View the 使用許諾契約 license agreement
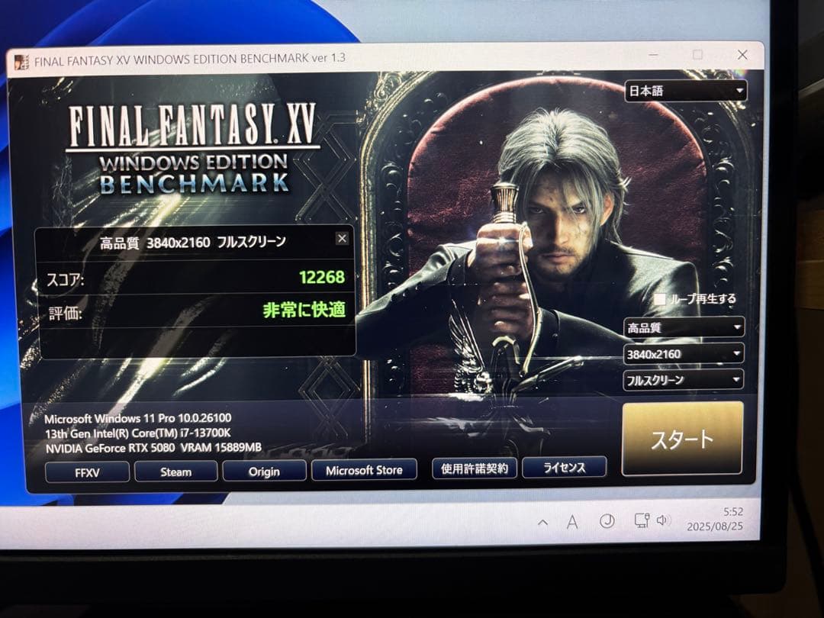The width and height of the screenshot is (824, 618). coord(475,469)
